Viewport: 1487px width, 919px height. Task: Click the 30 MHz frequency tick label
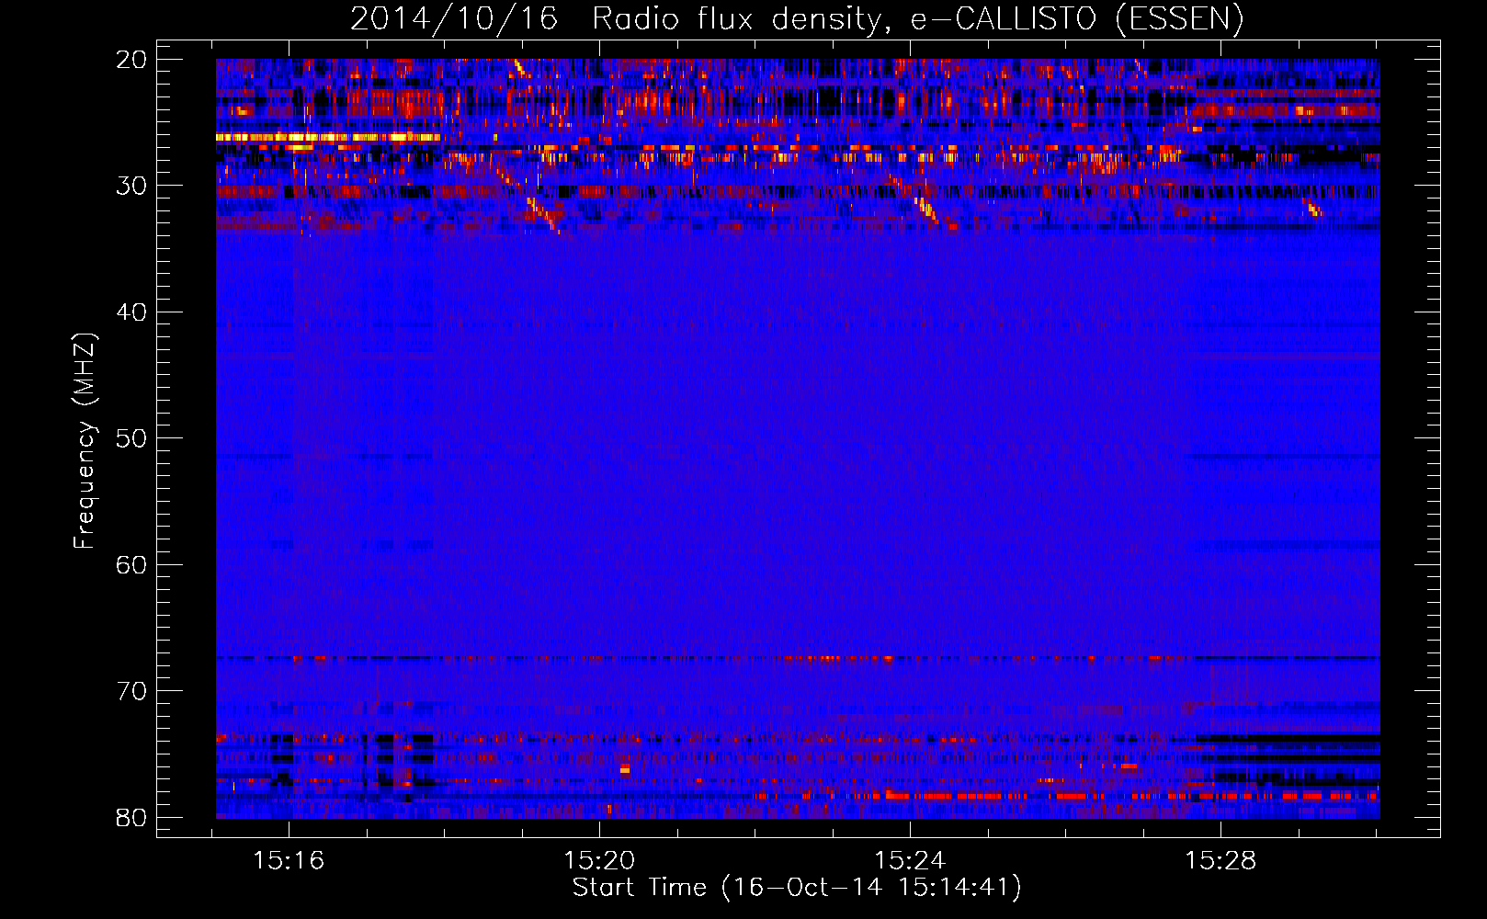point(131,186)
